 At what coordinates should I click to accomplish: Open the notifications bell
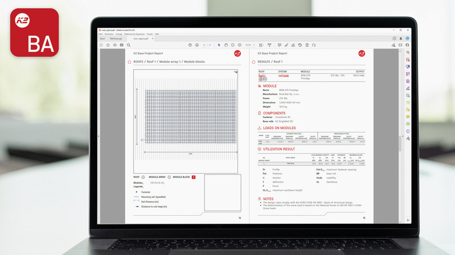pyautogui.click(x=401, y=39)
